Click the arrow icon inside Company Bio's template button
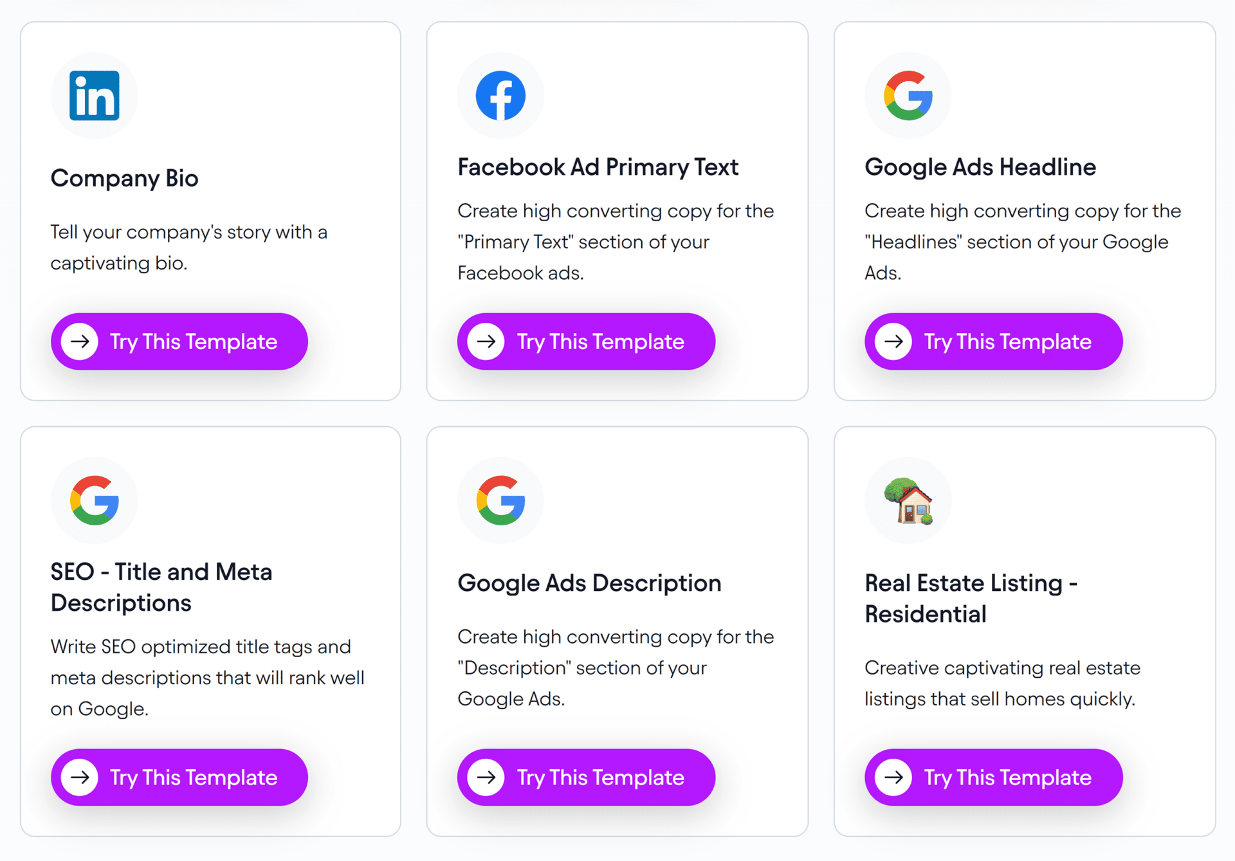 pyautogui.click(x=80, y=341)
